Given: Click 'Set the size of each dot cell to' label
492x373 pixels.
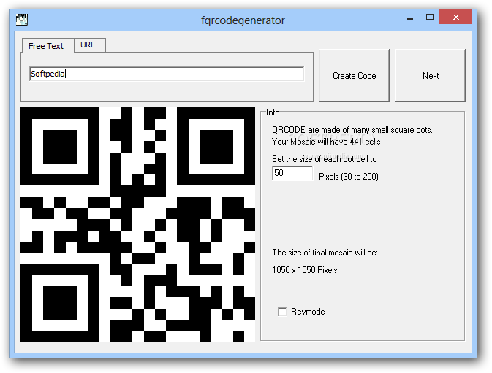Looking at the screenshot, I should pyautogui.click(x=324, y=159).
